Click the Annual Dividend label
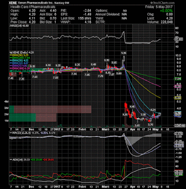Image resolution: width=186 pixels, height=189 pixels. pyautogui.click(x=107, y=15)
